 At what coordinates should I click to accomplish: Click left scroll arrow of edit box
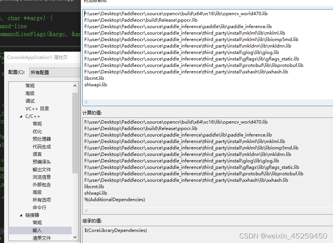(x=86, y=102)
